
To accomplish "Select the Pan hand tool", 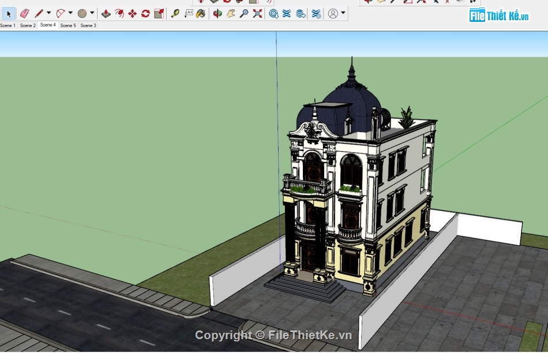I will [231, 14].
